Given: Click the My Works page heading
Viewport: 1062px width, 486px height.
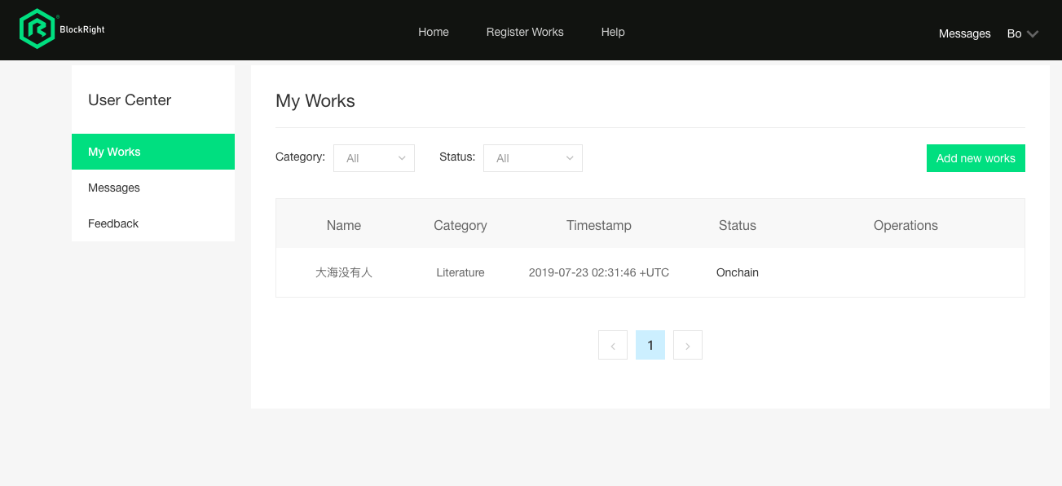Looking at the screenshot, I should pyautogui.click(x=315, y=100).
